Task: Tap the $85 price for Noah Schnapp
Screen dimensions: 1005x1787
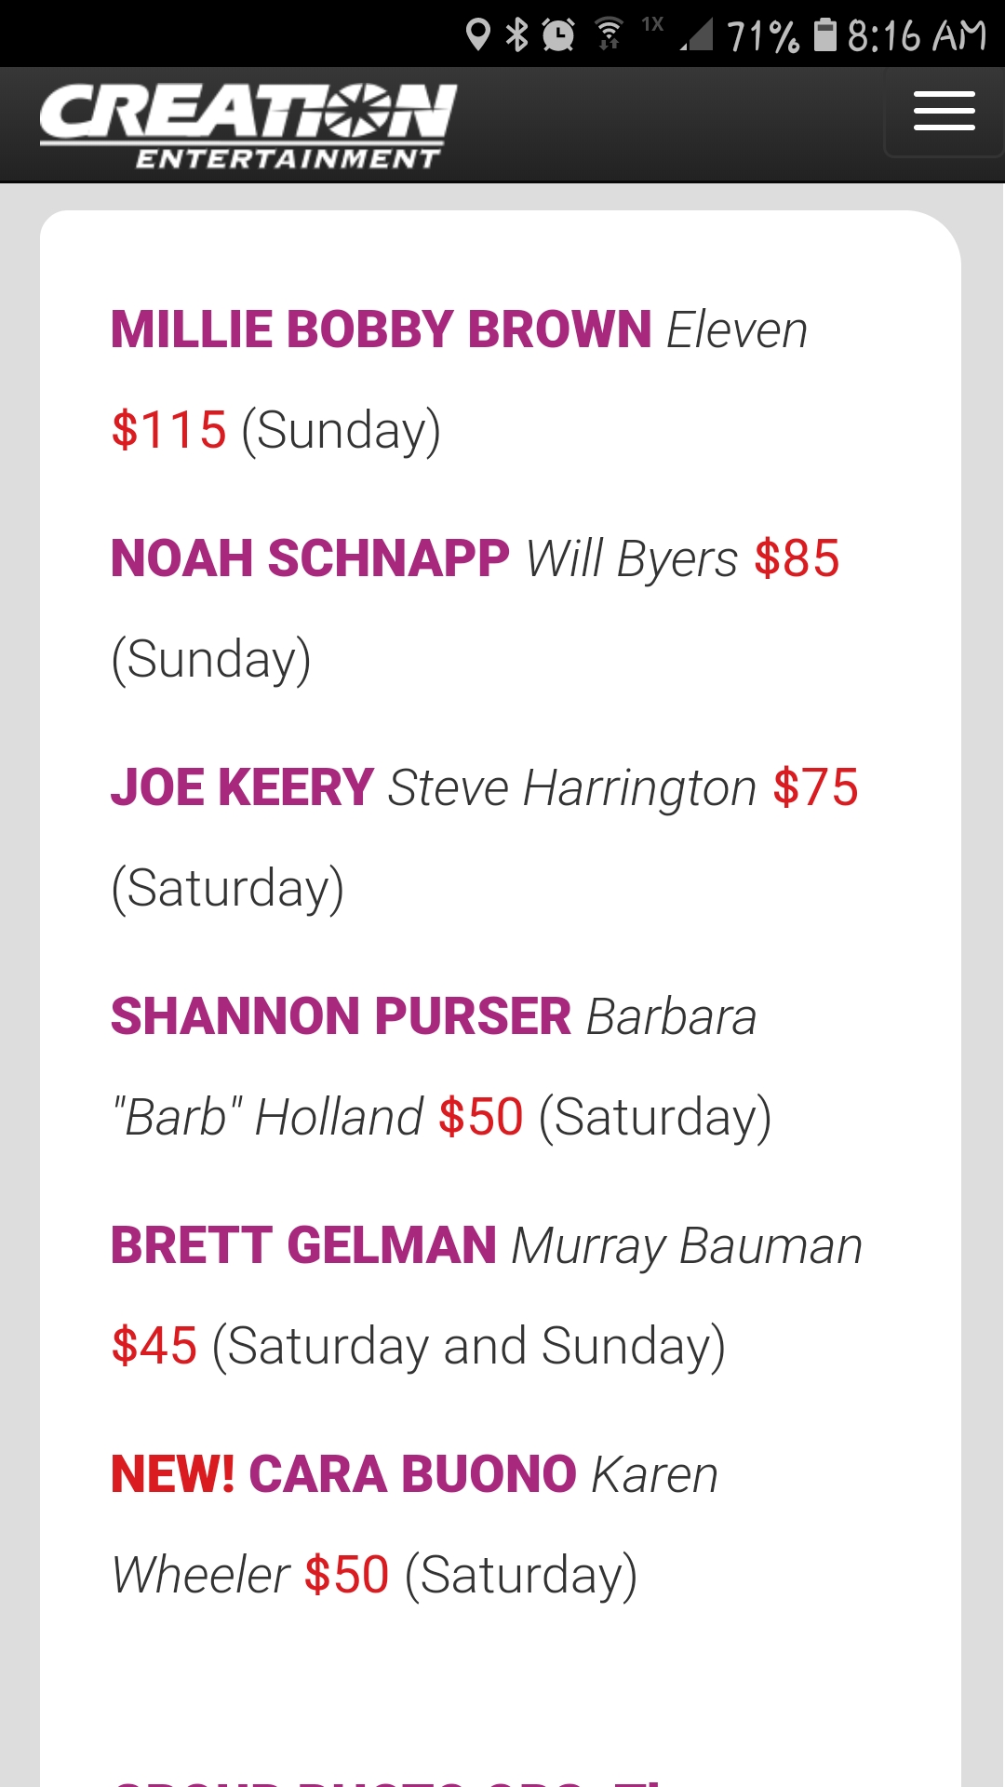Action: [x=797, y=558]
